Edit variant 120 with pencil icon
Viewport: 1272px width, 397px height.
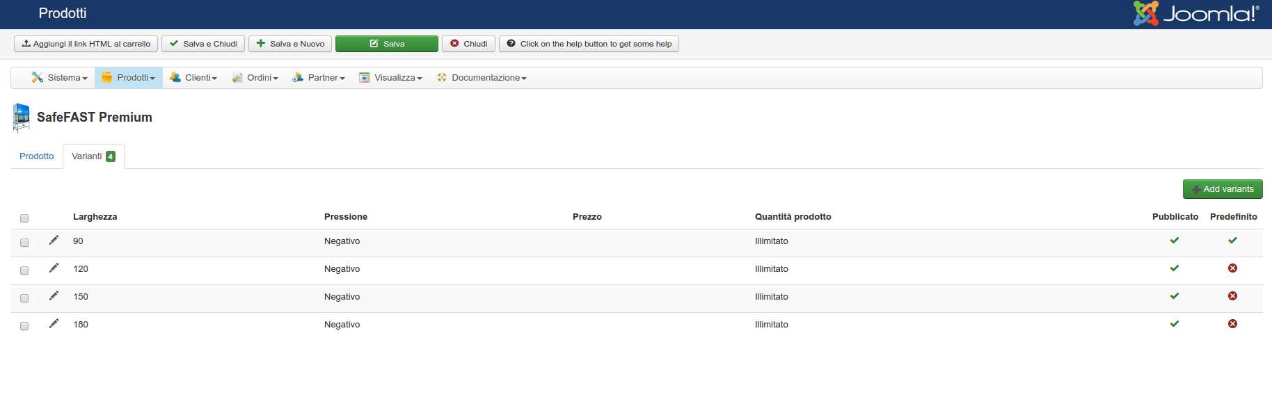point(54,268)
